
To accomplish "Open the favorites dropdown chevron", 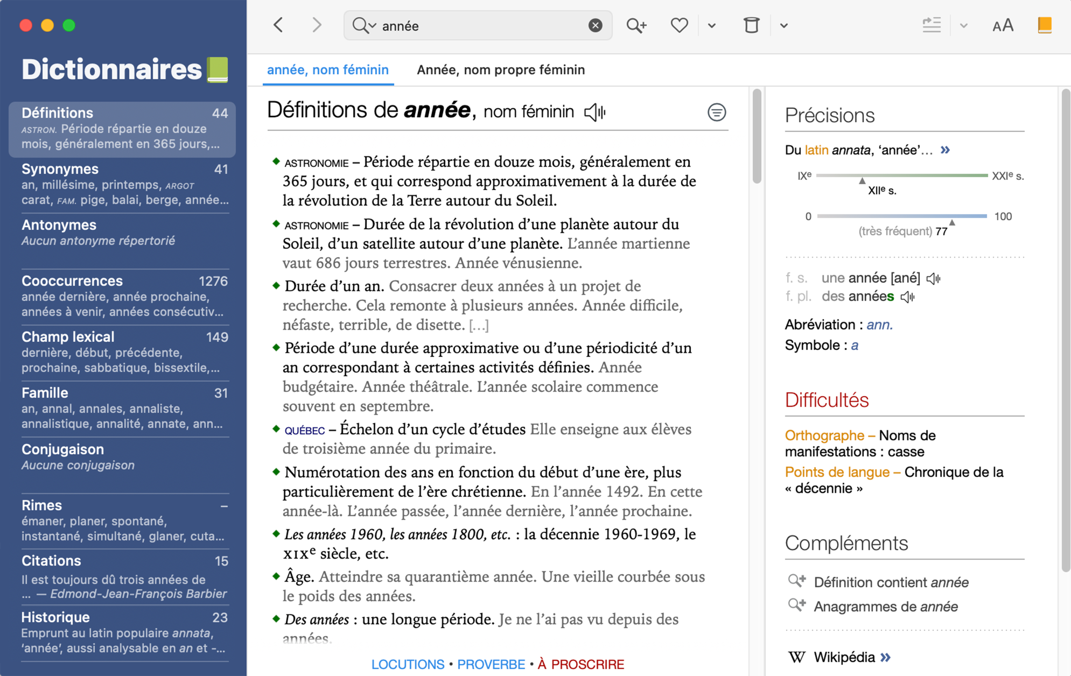I will (712, 25).
